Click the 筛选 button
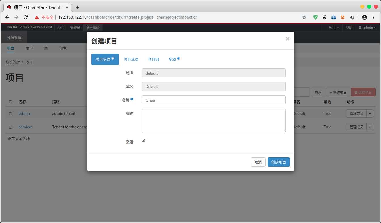 tap(318, 92)
